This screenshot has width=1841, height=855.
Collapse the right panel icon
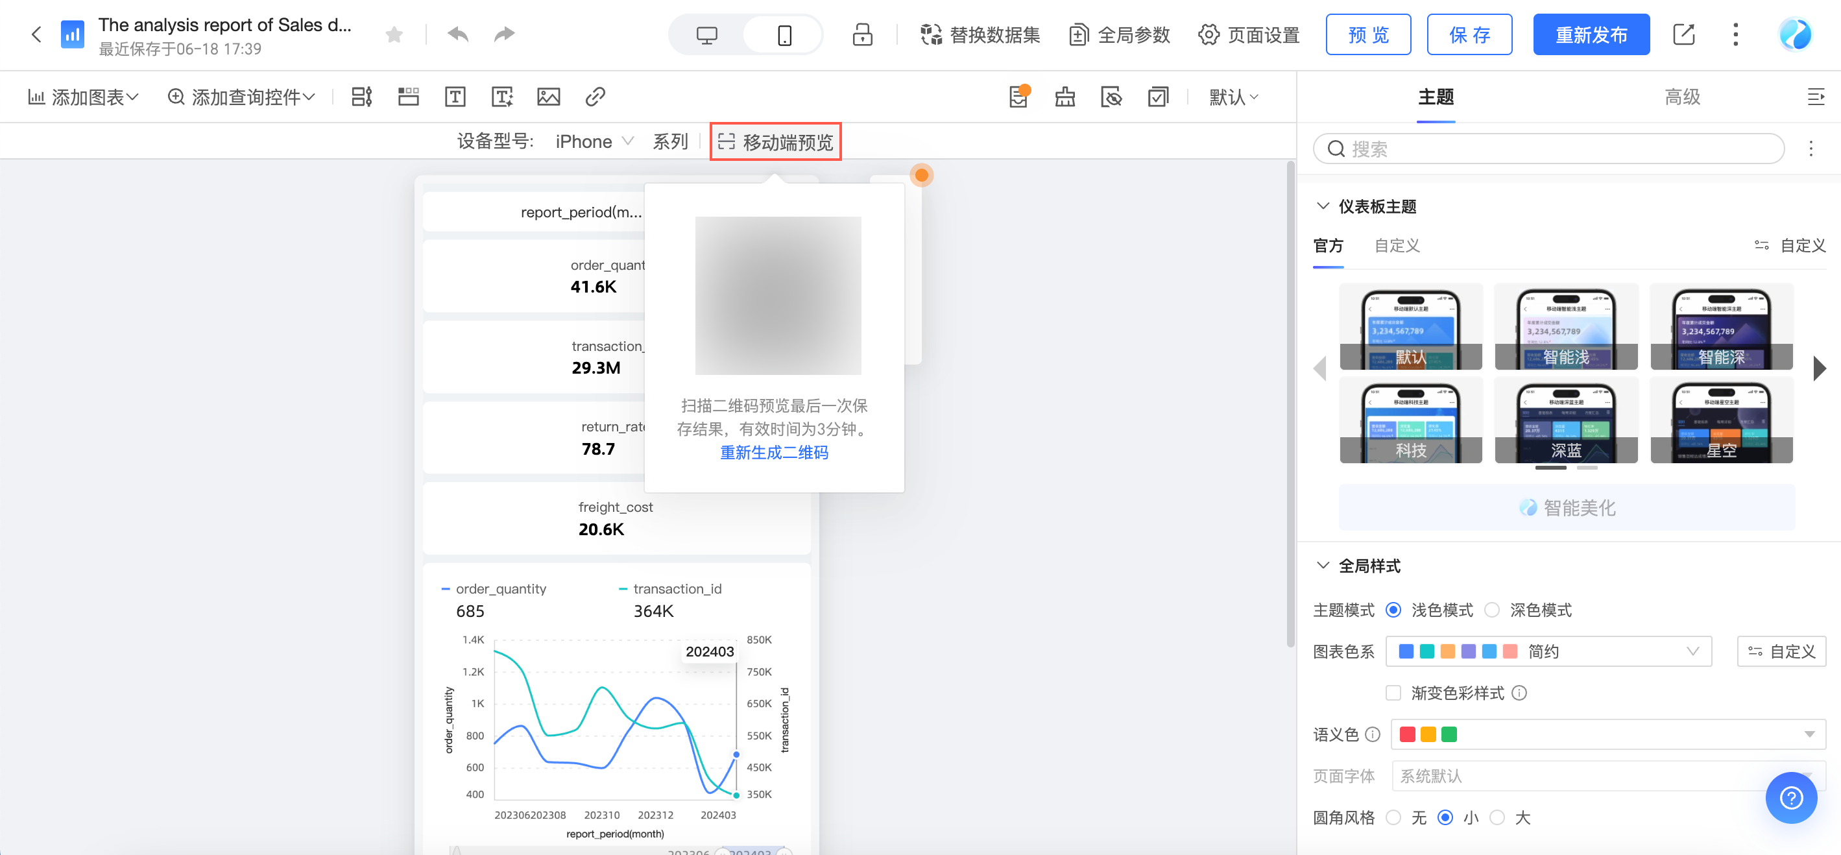coord(1816,97)
